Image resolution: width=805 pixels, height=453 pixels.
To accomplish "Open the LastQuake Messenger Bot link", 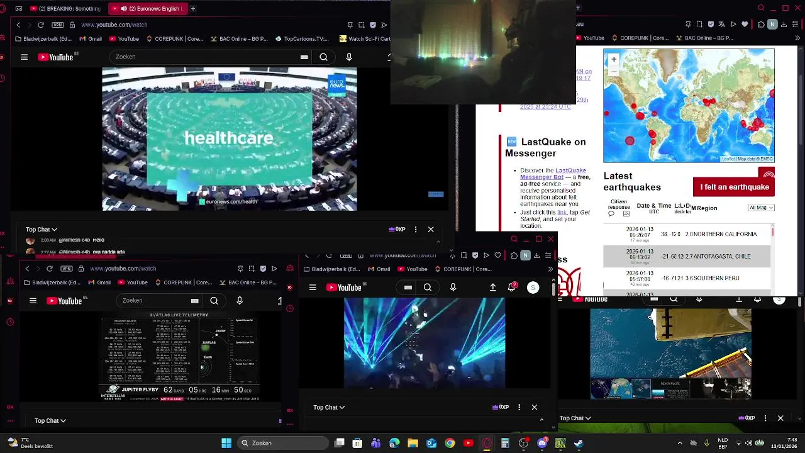I will 553,174.
